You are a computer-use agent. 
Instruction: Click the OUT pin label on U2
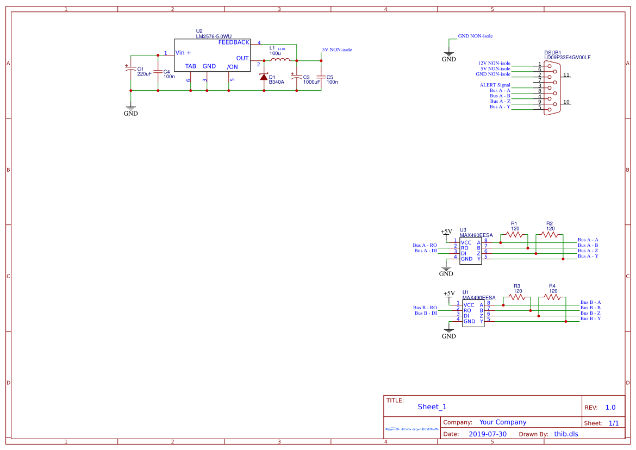(x=242, y=58)
